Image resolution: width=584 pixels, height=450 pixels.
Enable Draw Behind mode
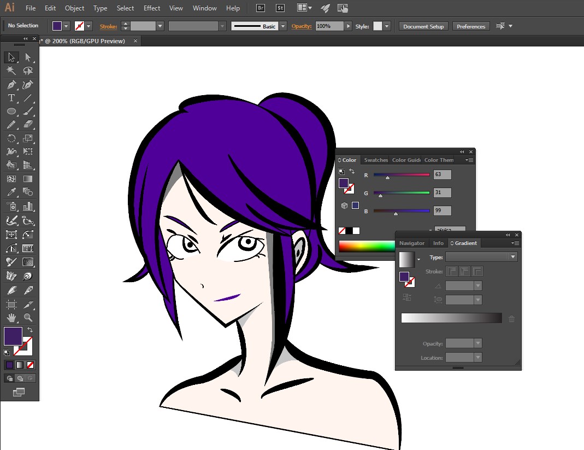pos(20,378)
